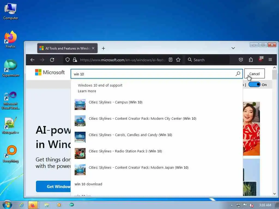Show hidden system tray icons arrow
Screen dimensions: 279x209
click(232, 205)
